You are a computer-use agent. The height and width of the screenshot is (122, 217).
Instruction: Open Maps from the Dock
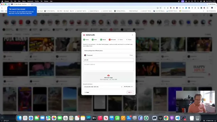click(48, 118)
